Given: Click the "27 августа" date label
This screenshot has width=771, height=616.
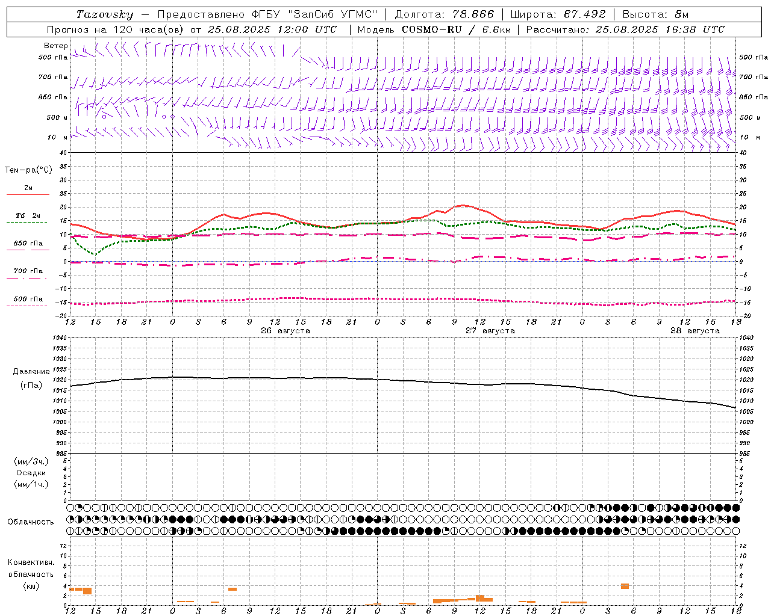Looking at the screenshot, I should pyautogui.click(x=490, y=331).
